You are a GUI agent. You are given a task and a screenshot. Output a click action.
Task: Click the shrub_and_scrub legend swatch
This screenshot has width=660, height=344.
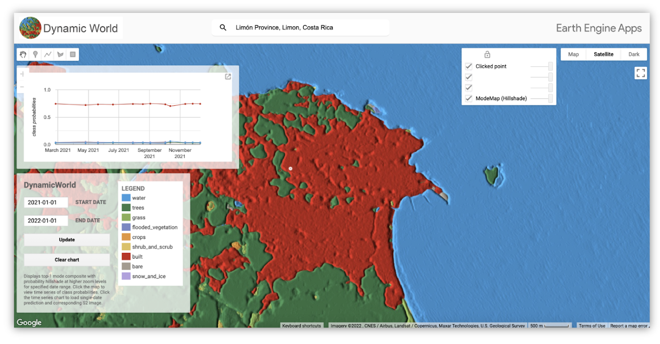(x=126, y=247)
